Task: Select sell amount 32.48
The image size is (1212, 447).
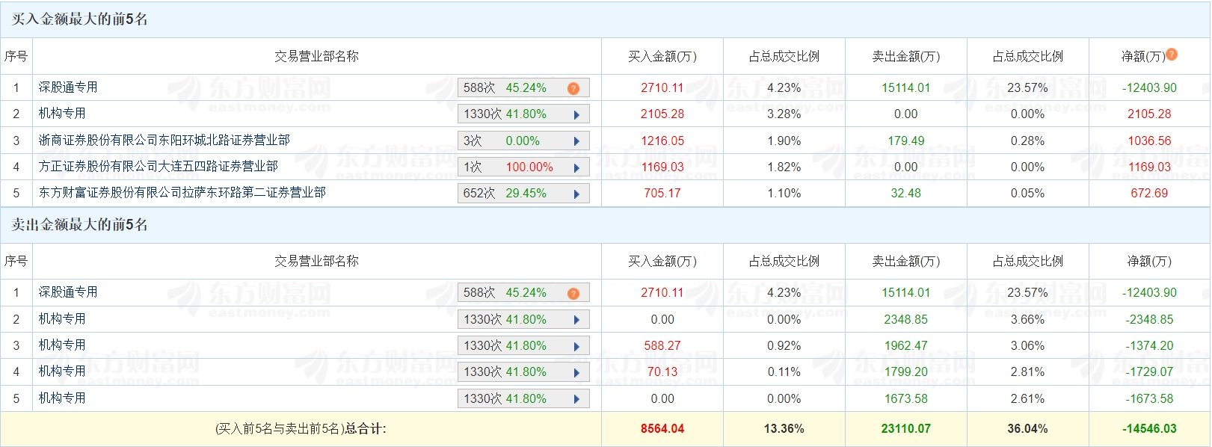Action: (x=906, y=194)
